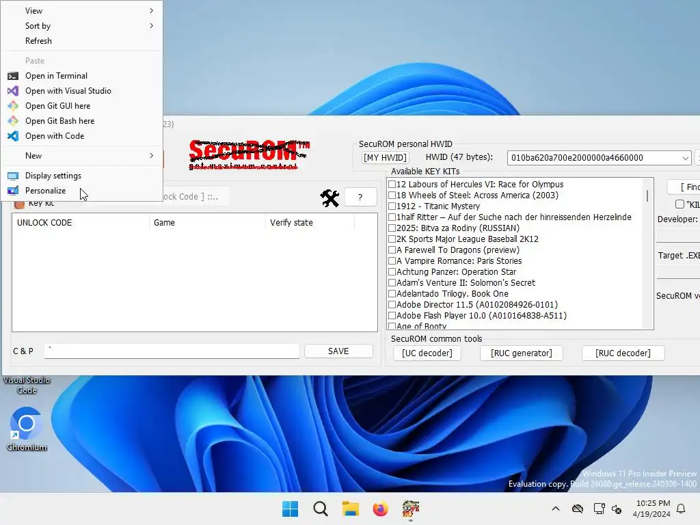The width and height of the screenshot is (700, 525).
Task: Check Achtung Panzer: Operation Star
Action: pos(392,272)
